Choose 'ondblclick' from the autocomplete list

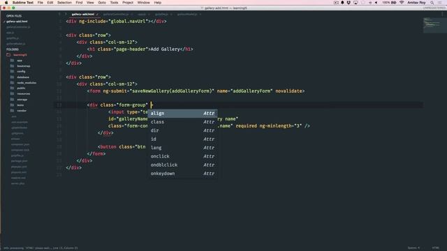[182, 165]
